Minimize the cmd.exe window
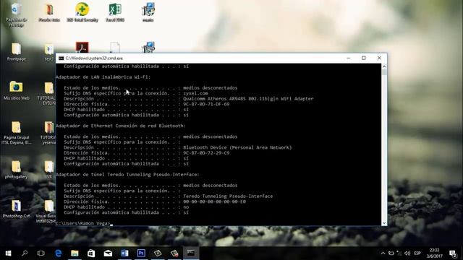The height and width of the screenshot is (260, 463). tap(349, 58)
